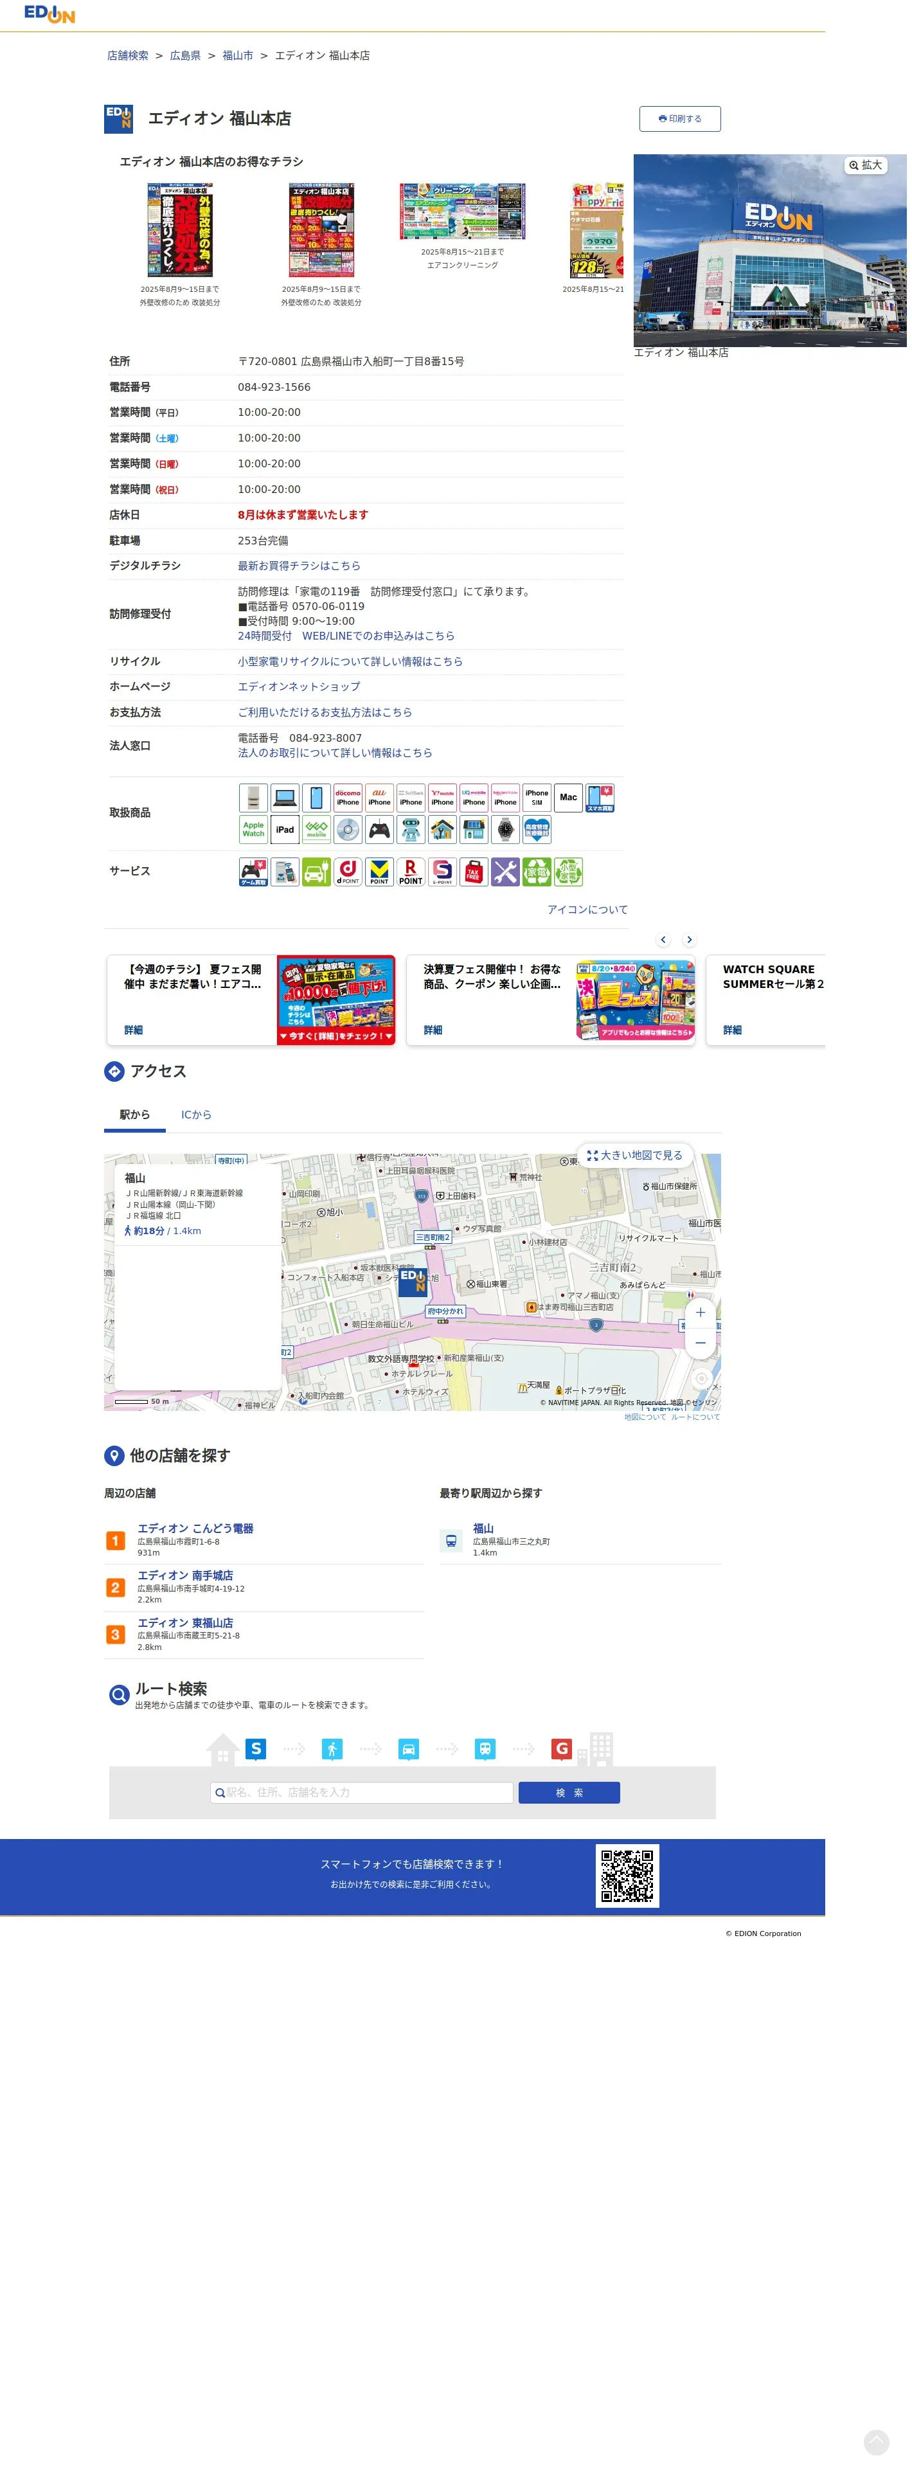Open nearby store エディオン 南手城店
912x2476 pixels.
click(x=184, y=1575)
